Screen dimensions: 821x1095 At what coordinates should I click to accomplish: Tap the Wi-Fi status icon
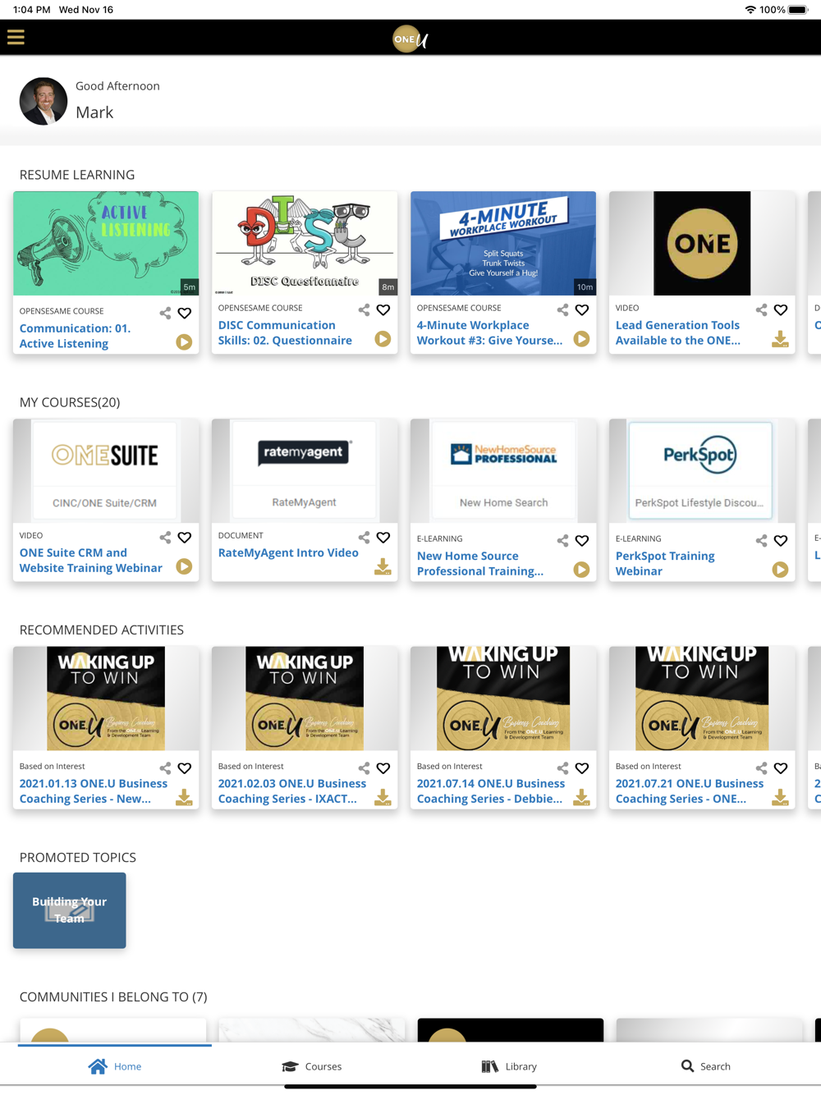tap(750, 10)
